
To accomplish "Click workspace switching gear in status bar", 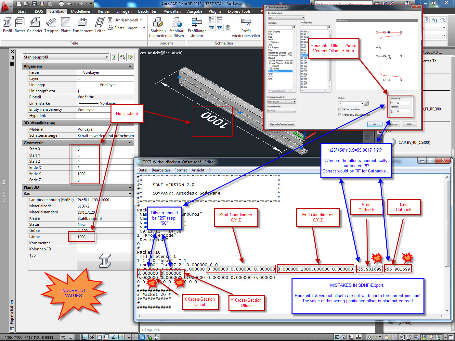I will click(x=402, y=337).
